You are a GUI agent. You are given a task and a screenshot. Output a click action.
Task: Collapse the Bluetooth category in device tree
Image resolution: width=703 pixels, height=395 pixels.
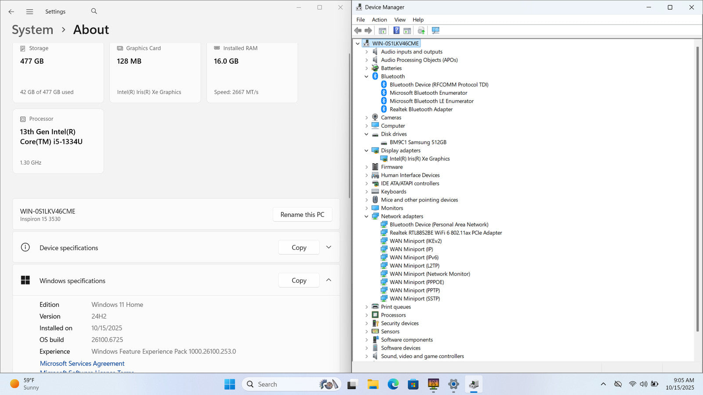[366, 76]
